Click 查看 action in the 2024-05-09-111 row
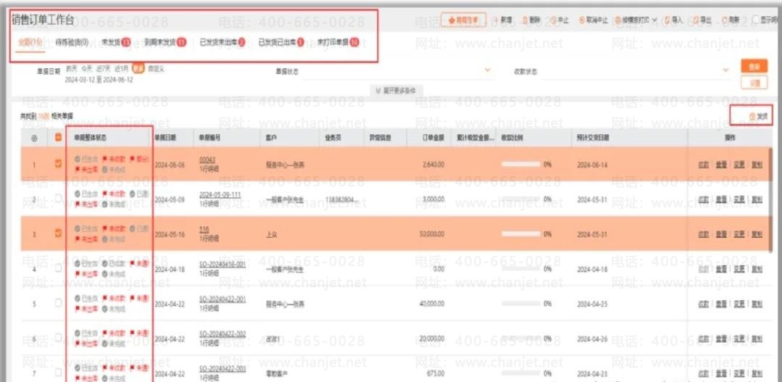 click(720, 199)
